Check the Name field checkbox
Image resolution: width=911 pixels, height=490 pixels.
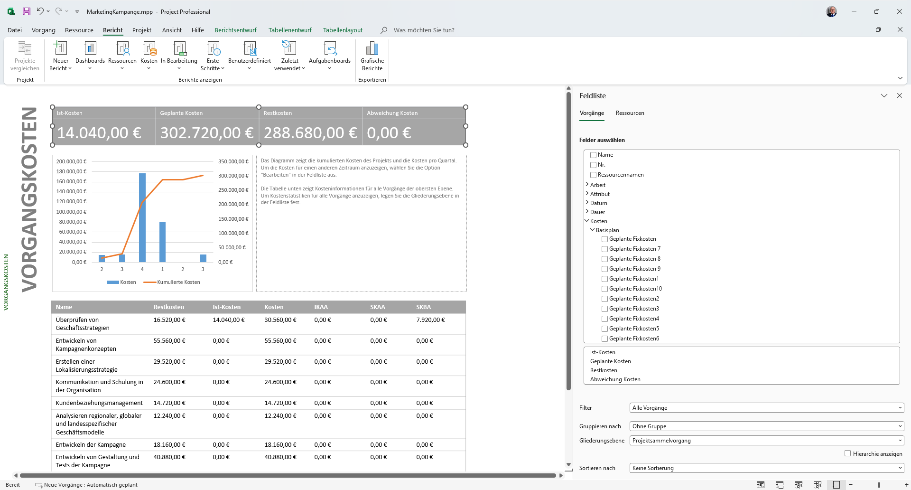coord(593,155)
